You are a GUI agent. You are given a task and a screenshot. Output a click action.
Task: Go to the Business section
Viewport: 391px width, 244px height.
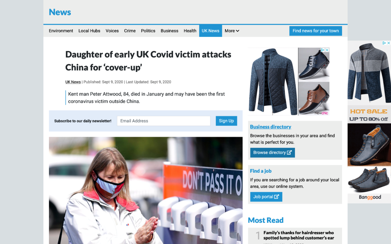coord(169,31)
